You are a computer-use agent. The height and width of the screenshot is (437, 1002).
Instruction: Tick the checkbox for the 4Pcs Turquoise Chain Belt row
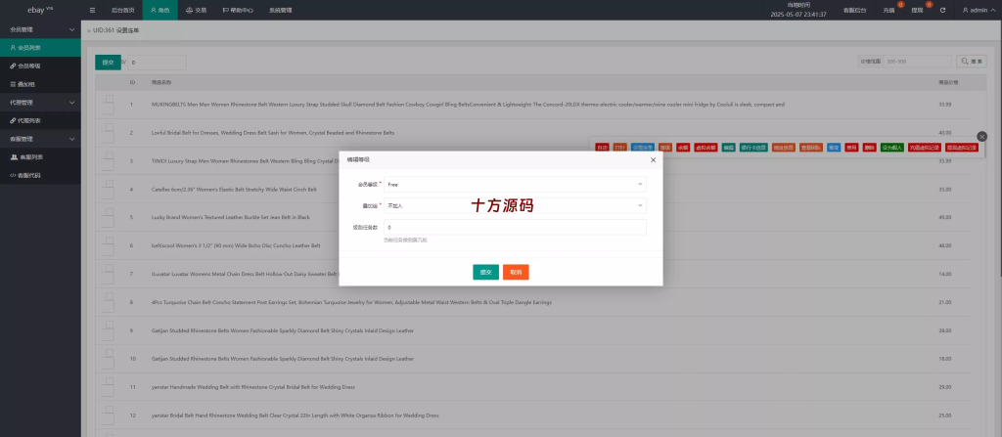pos(110,296)
